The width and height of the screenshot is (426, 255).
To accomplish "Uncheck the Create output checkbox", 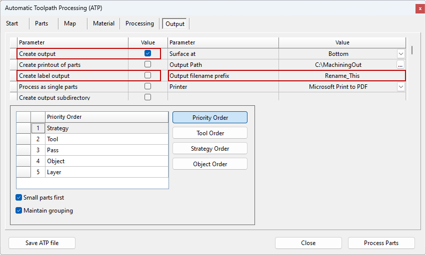I will [147, 53].
